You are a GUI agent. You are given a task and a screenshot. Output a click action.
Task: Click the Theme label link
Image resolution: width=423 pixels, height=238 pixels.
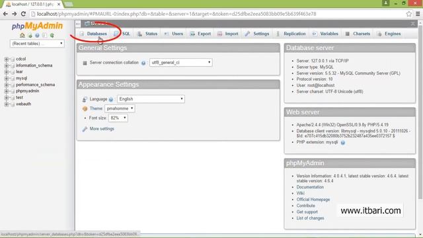pyautogui.click(x=96, y=108)
